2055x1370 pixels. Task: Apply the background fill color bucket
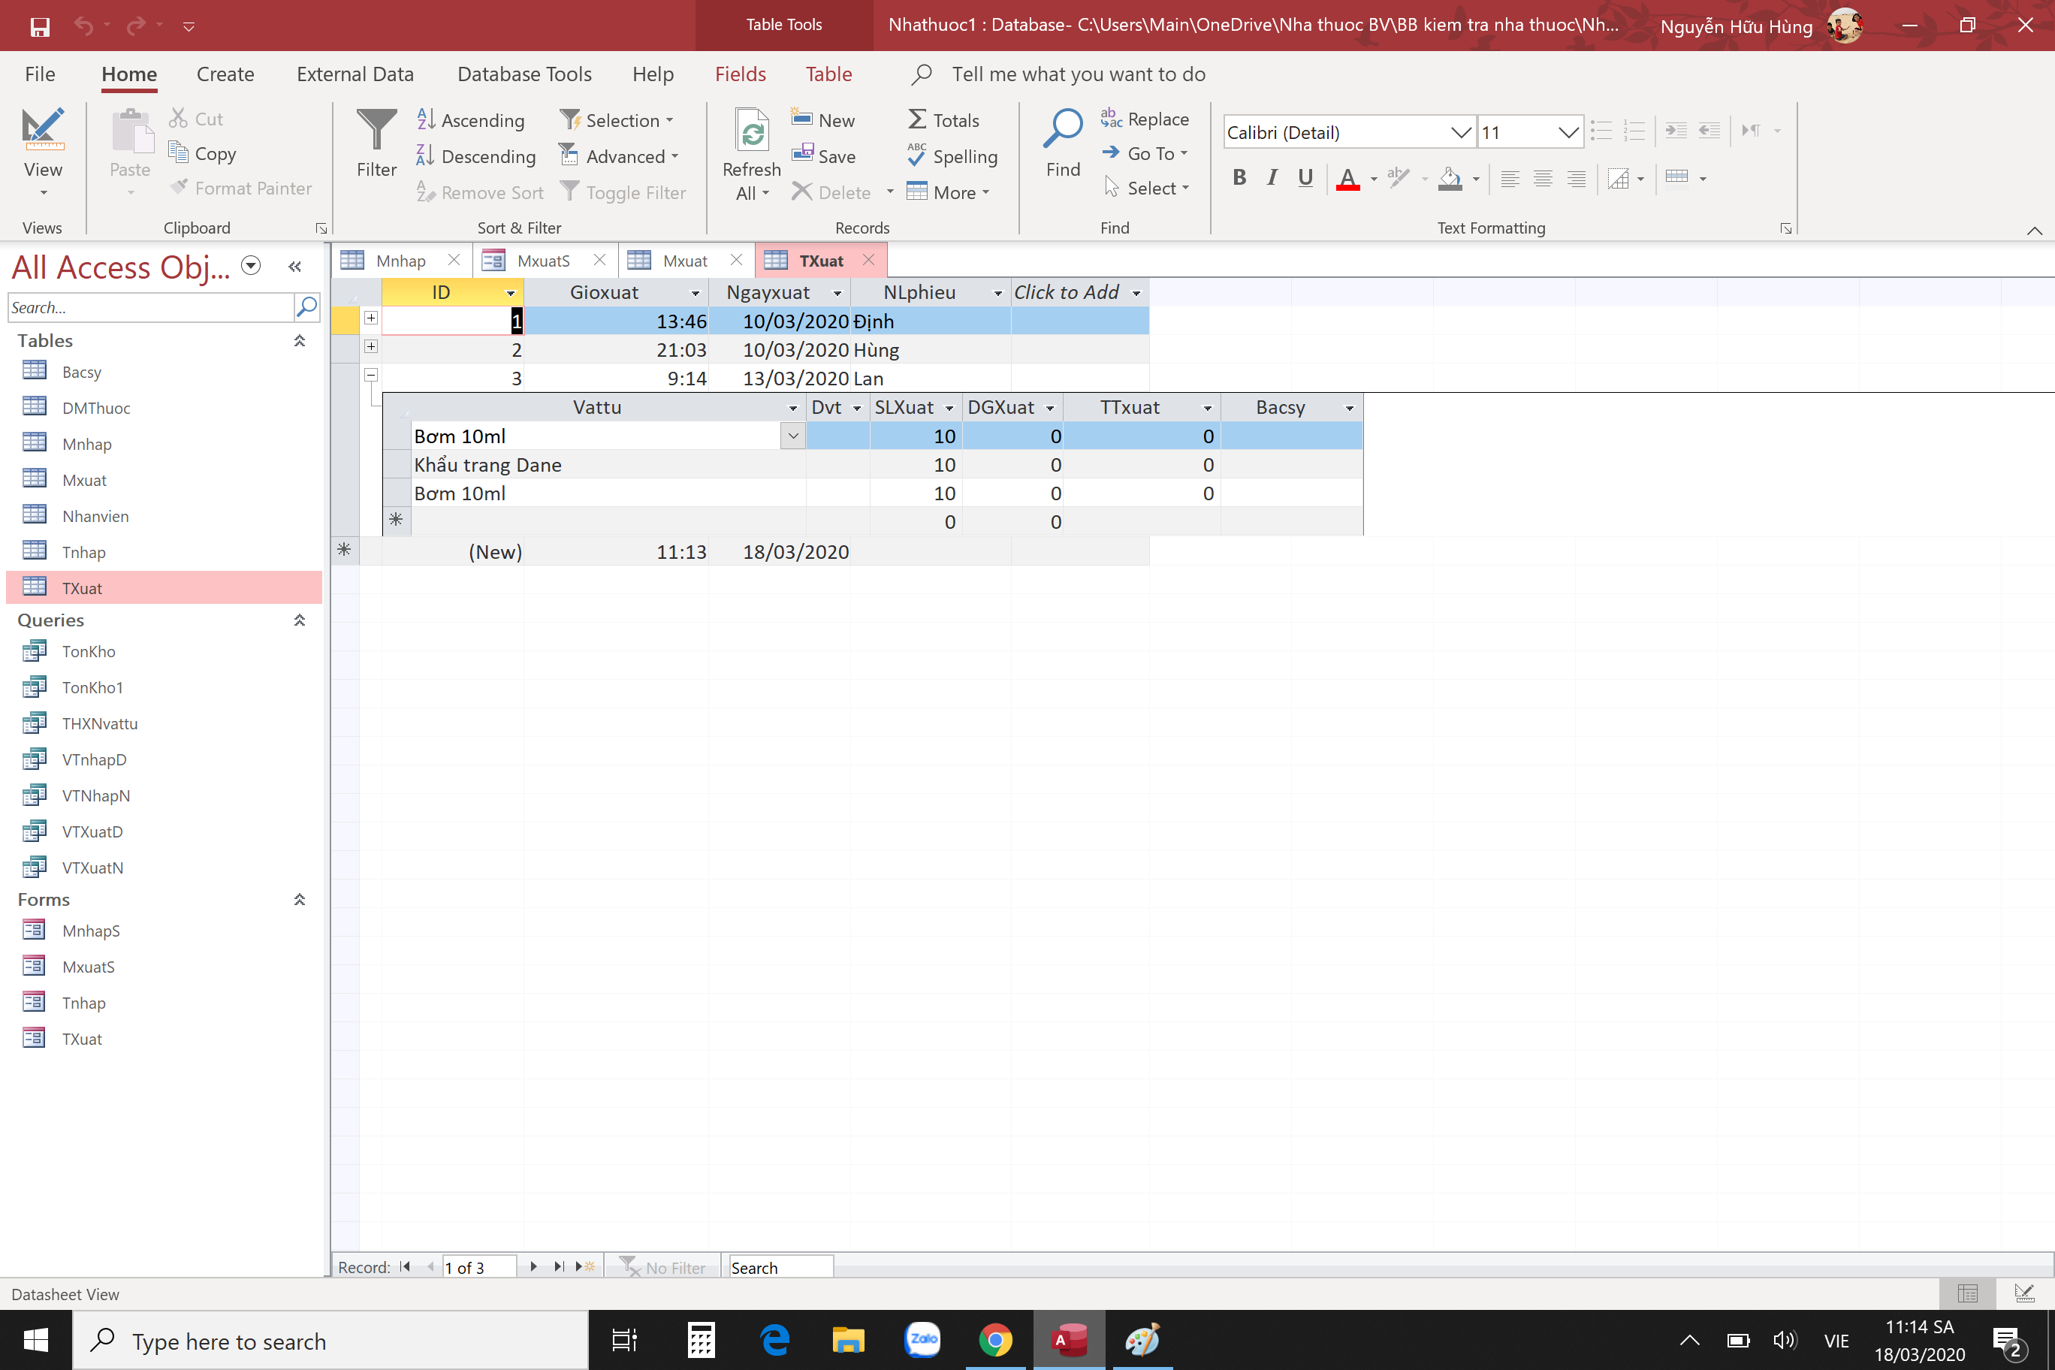(1450, 179)
